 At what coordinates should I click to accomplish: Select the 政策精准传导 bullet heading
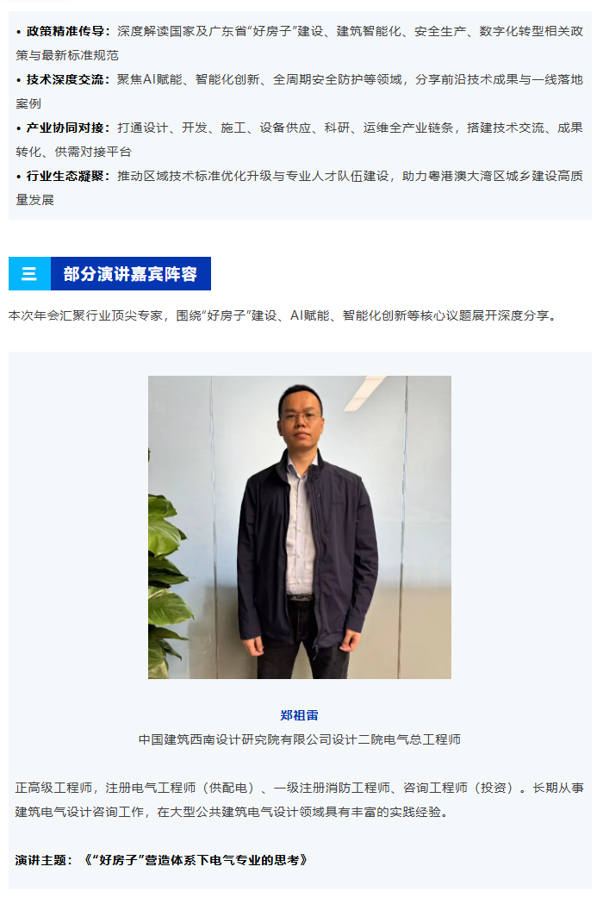[x=65, y=31]
